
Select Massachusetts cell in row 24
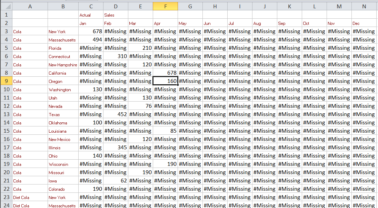coord(63,205)
